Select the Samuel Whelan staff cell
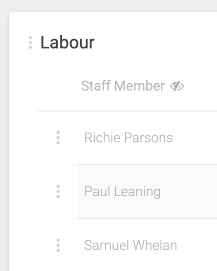Viewport: 217px width, 271px height. click(x=148, y=245)
